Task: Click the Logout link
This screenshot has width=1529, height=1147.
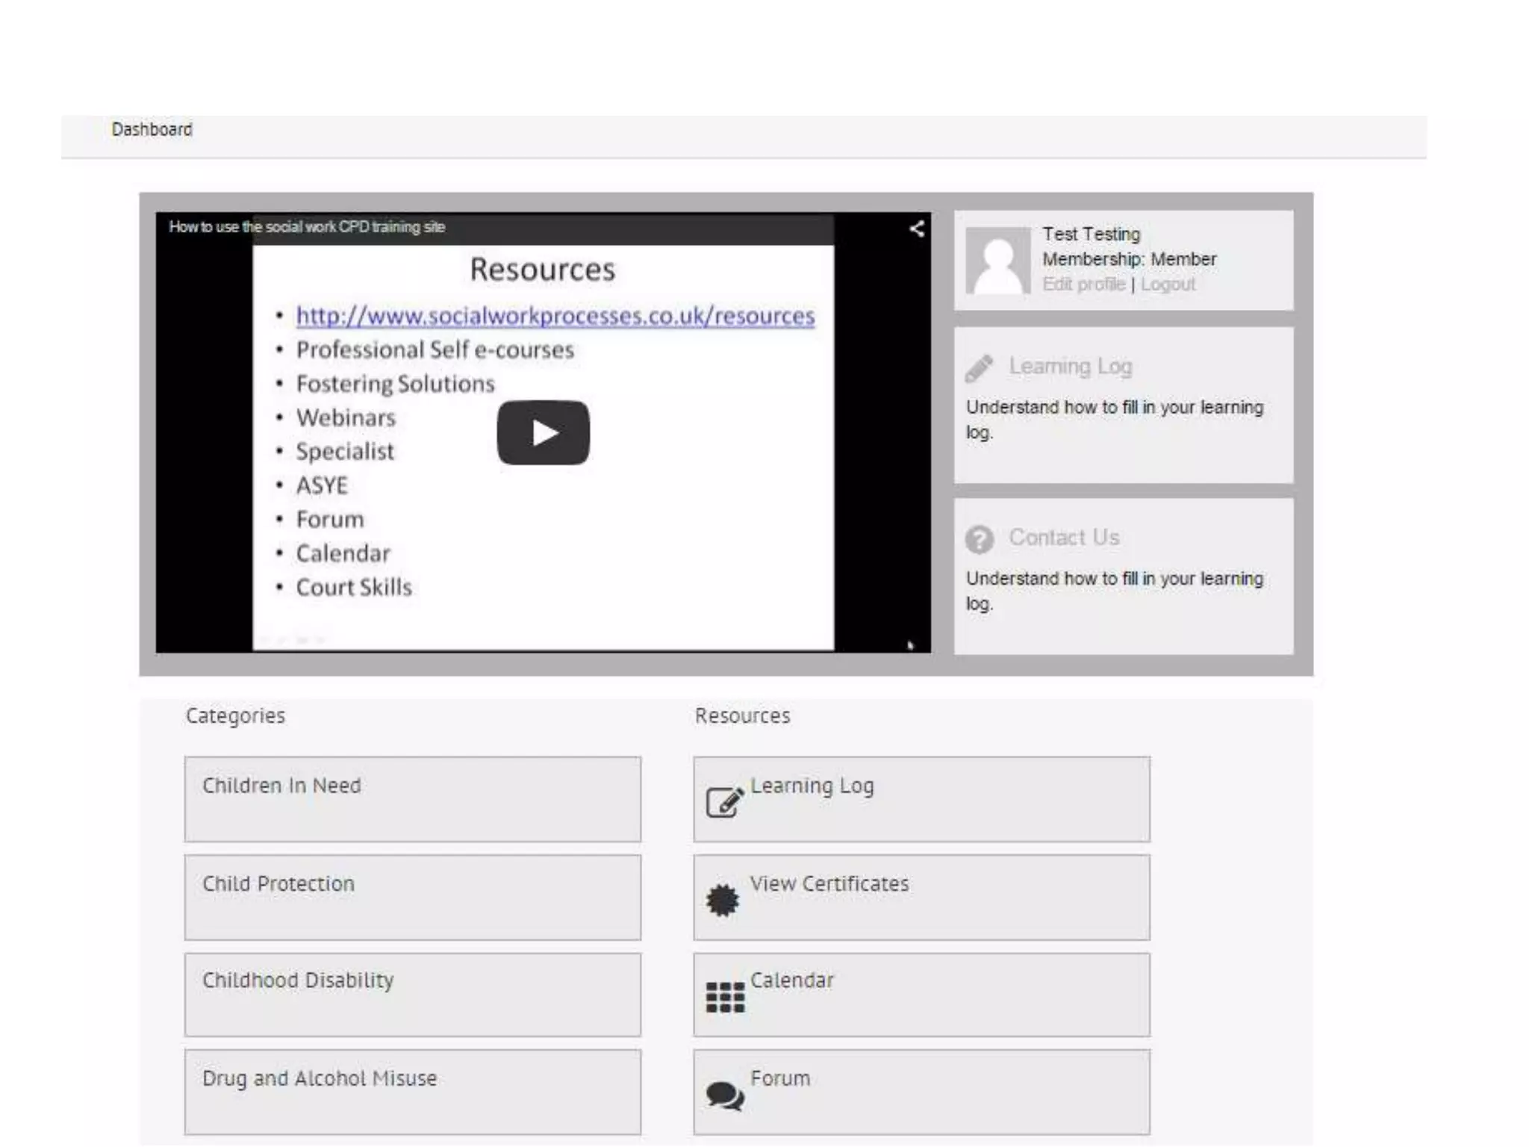Action: pyautogui.click(x=1168, y=285)
